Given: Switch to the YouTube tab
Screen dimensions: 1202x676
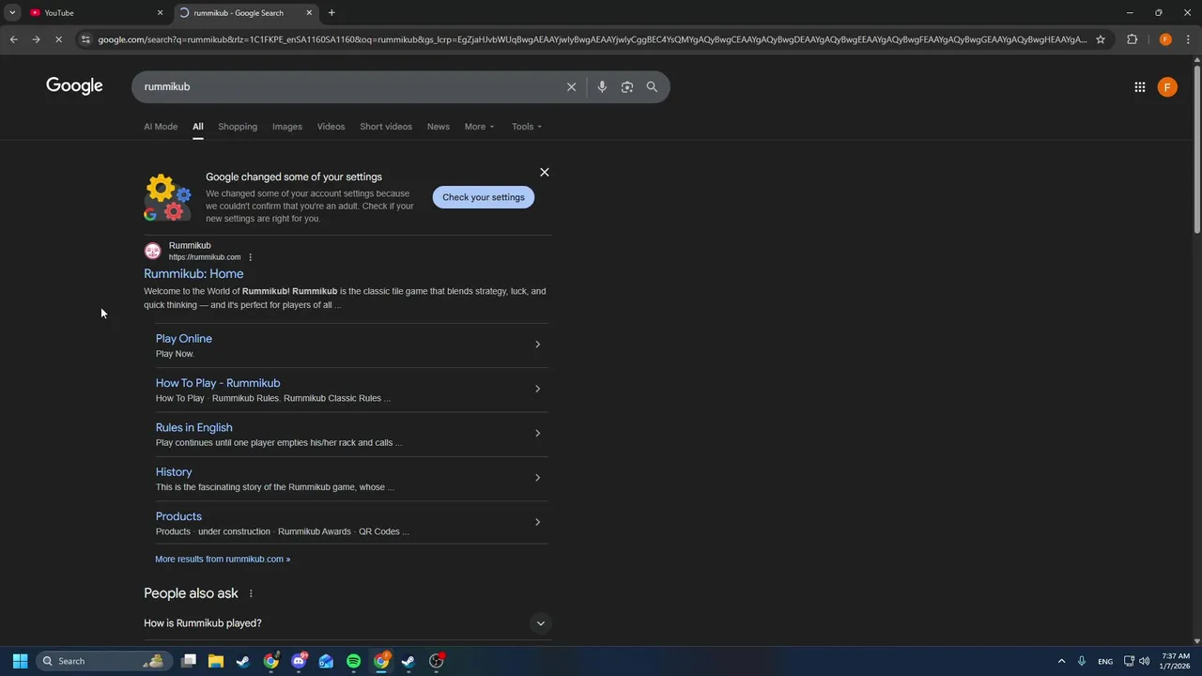Looking at the screenshot, I should (x=94, y=13).
